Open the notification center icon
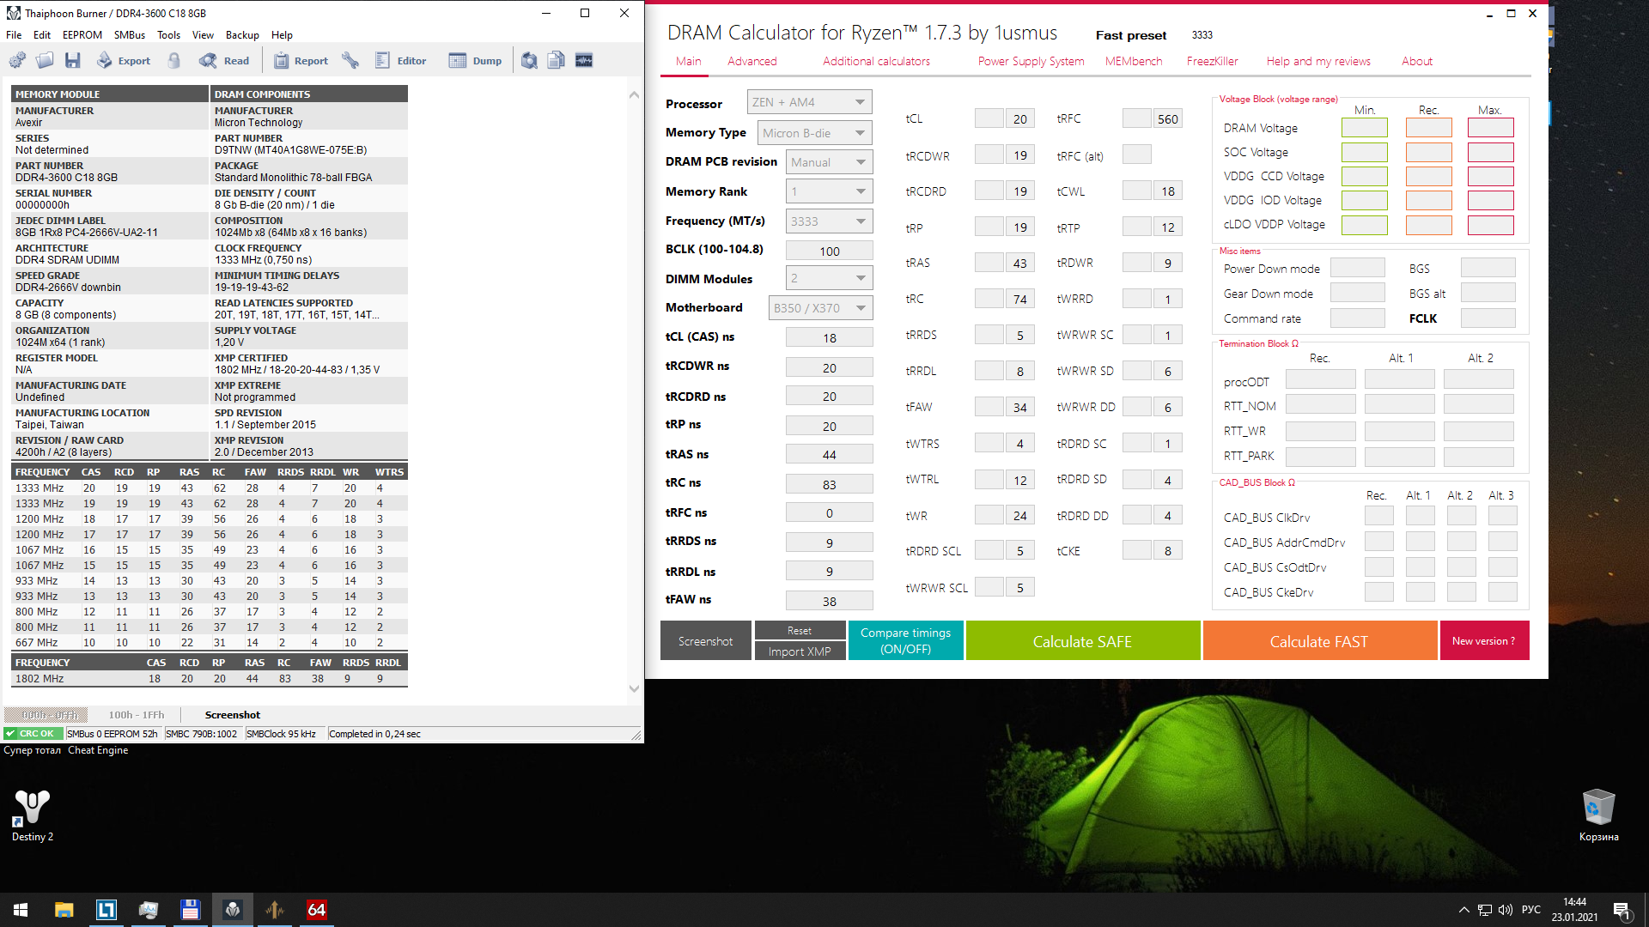 [1621, 910]
